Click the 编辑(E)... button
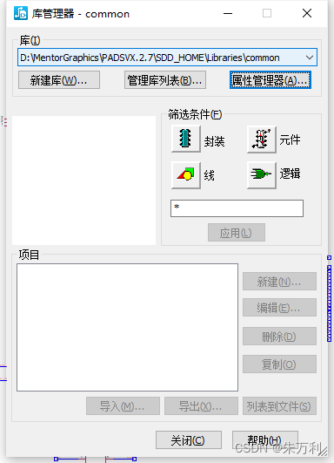 (279, 308)
